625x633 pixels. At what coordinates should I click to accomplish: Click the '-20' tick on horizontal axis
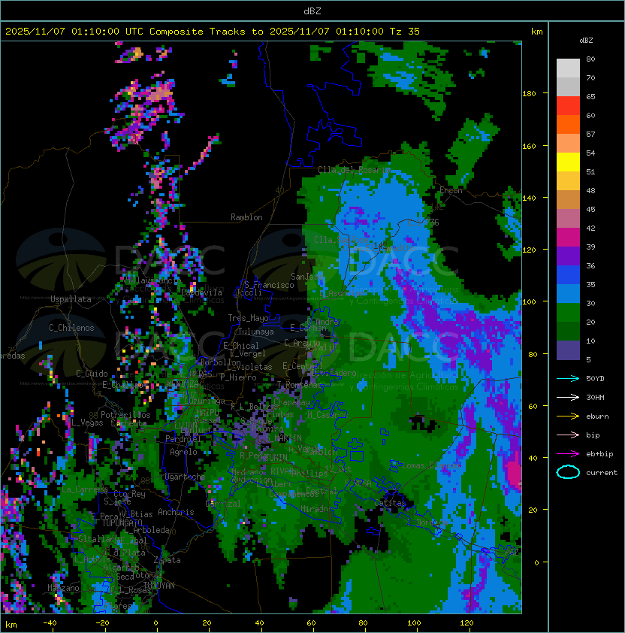pos(102,623)
